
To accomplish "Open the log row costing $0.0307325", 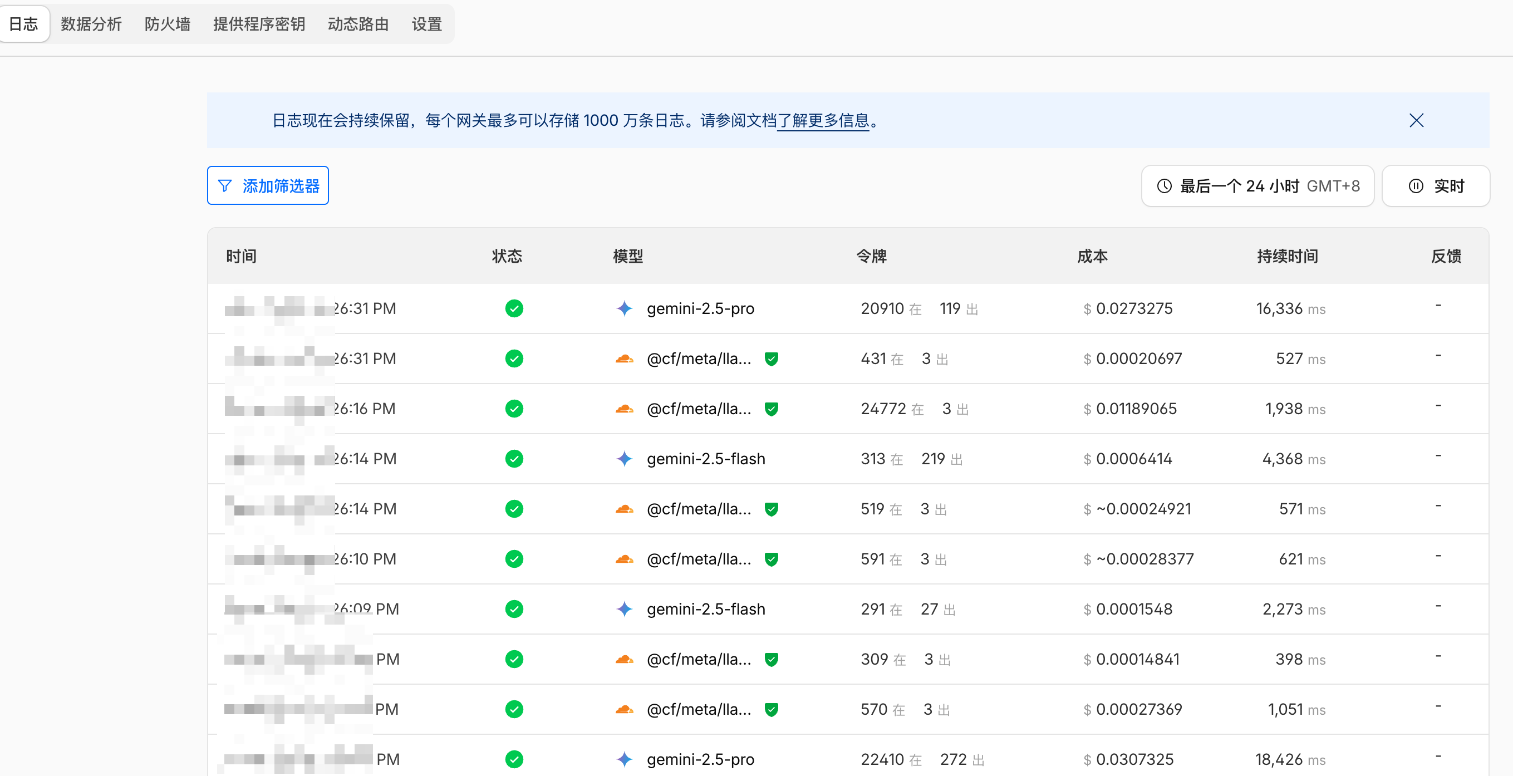I will (1133, 759).
